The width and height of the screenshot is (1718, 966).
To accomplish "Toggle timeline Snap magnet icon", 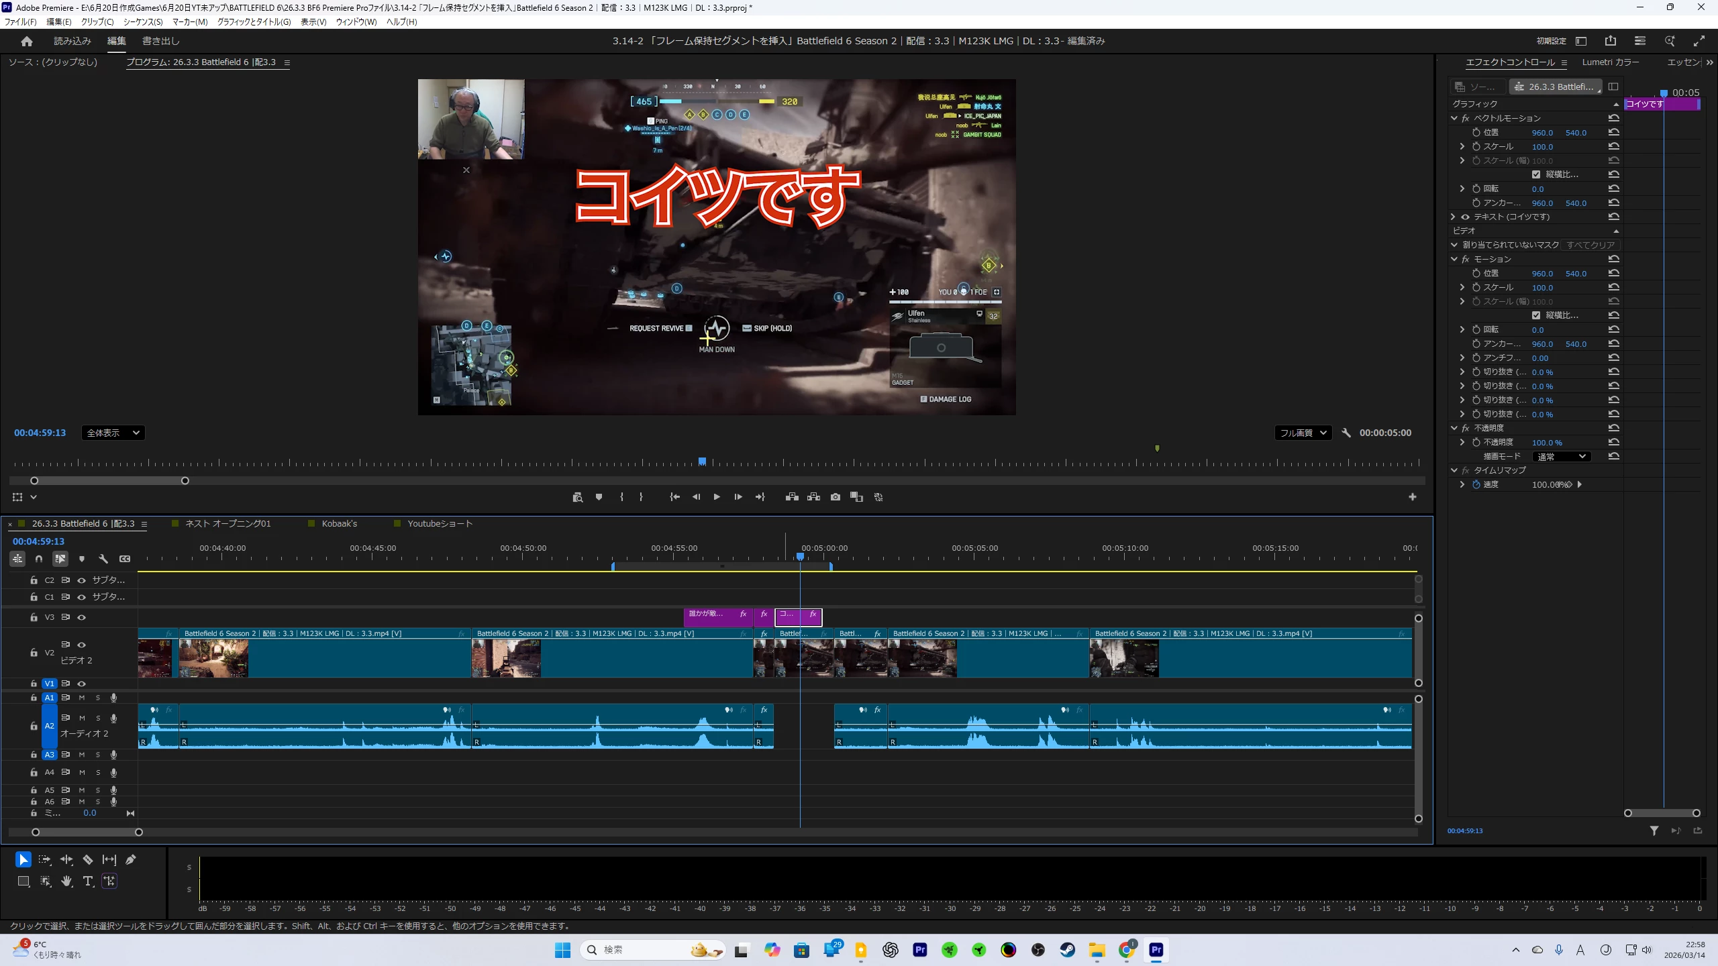I will tap(39, 558).
